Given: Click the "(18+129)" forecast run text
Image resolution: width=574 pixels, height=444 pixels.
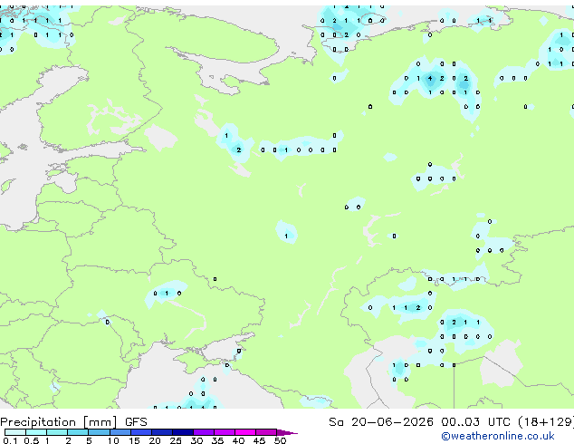Looking at the screenshot, I should 546,422.
